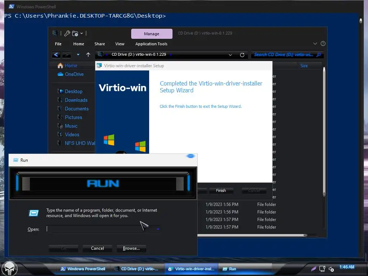The image size is (368, 276).
Task: Open Videos folder in sidebar
Action: coord(68,134)
